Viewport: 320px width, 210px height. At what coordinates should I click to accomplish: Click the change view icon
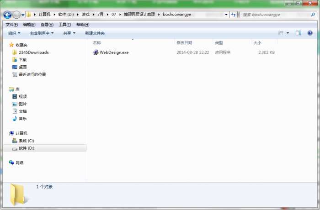coord(281,33)
